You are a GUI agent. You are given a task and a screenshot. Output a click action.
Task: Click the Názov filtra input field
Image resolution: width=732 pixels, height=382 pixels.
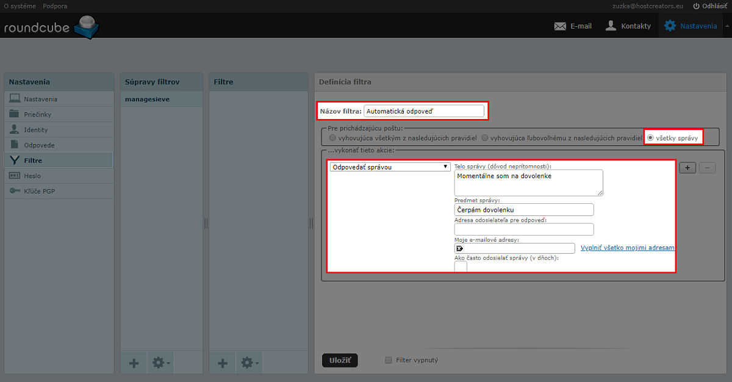(x=423, y=111)
